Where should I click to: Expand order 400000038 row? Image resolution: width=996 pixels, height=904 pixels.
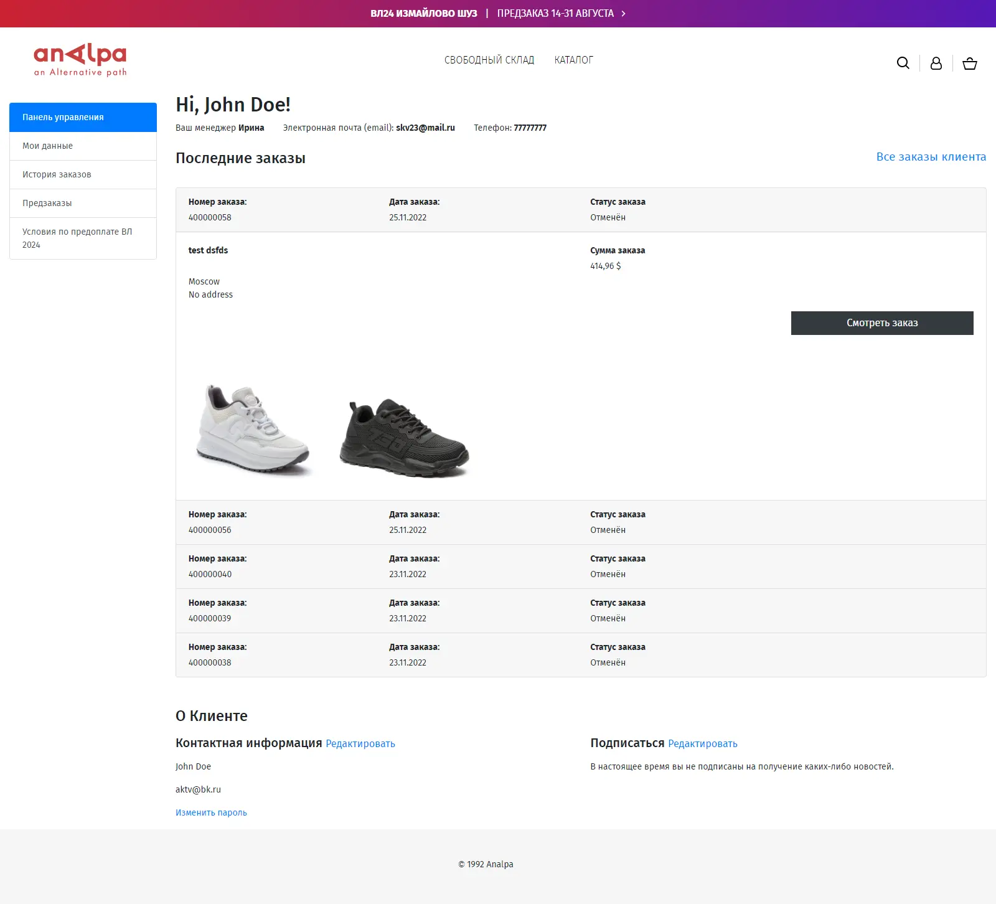pyautogui.click(x=580, y=655)
